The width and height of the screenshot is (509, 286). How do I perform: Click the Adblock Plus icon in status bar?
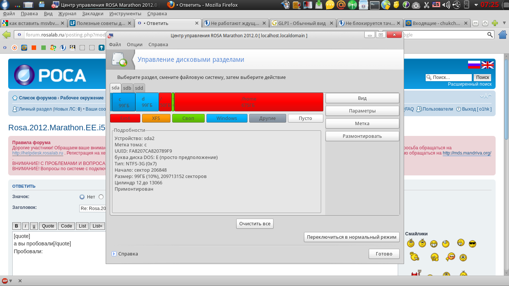5,281
